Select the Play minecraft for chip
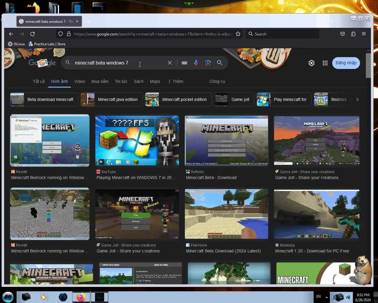 pyautogui.click(x=284, y=99)
